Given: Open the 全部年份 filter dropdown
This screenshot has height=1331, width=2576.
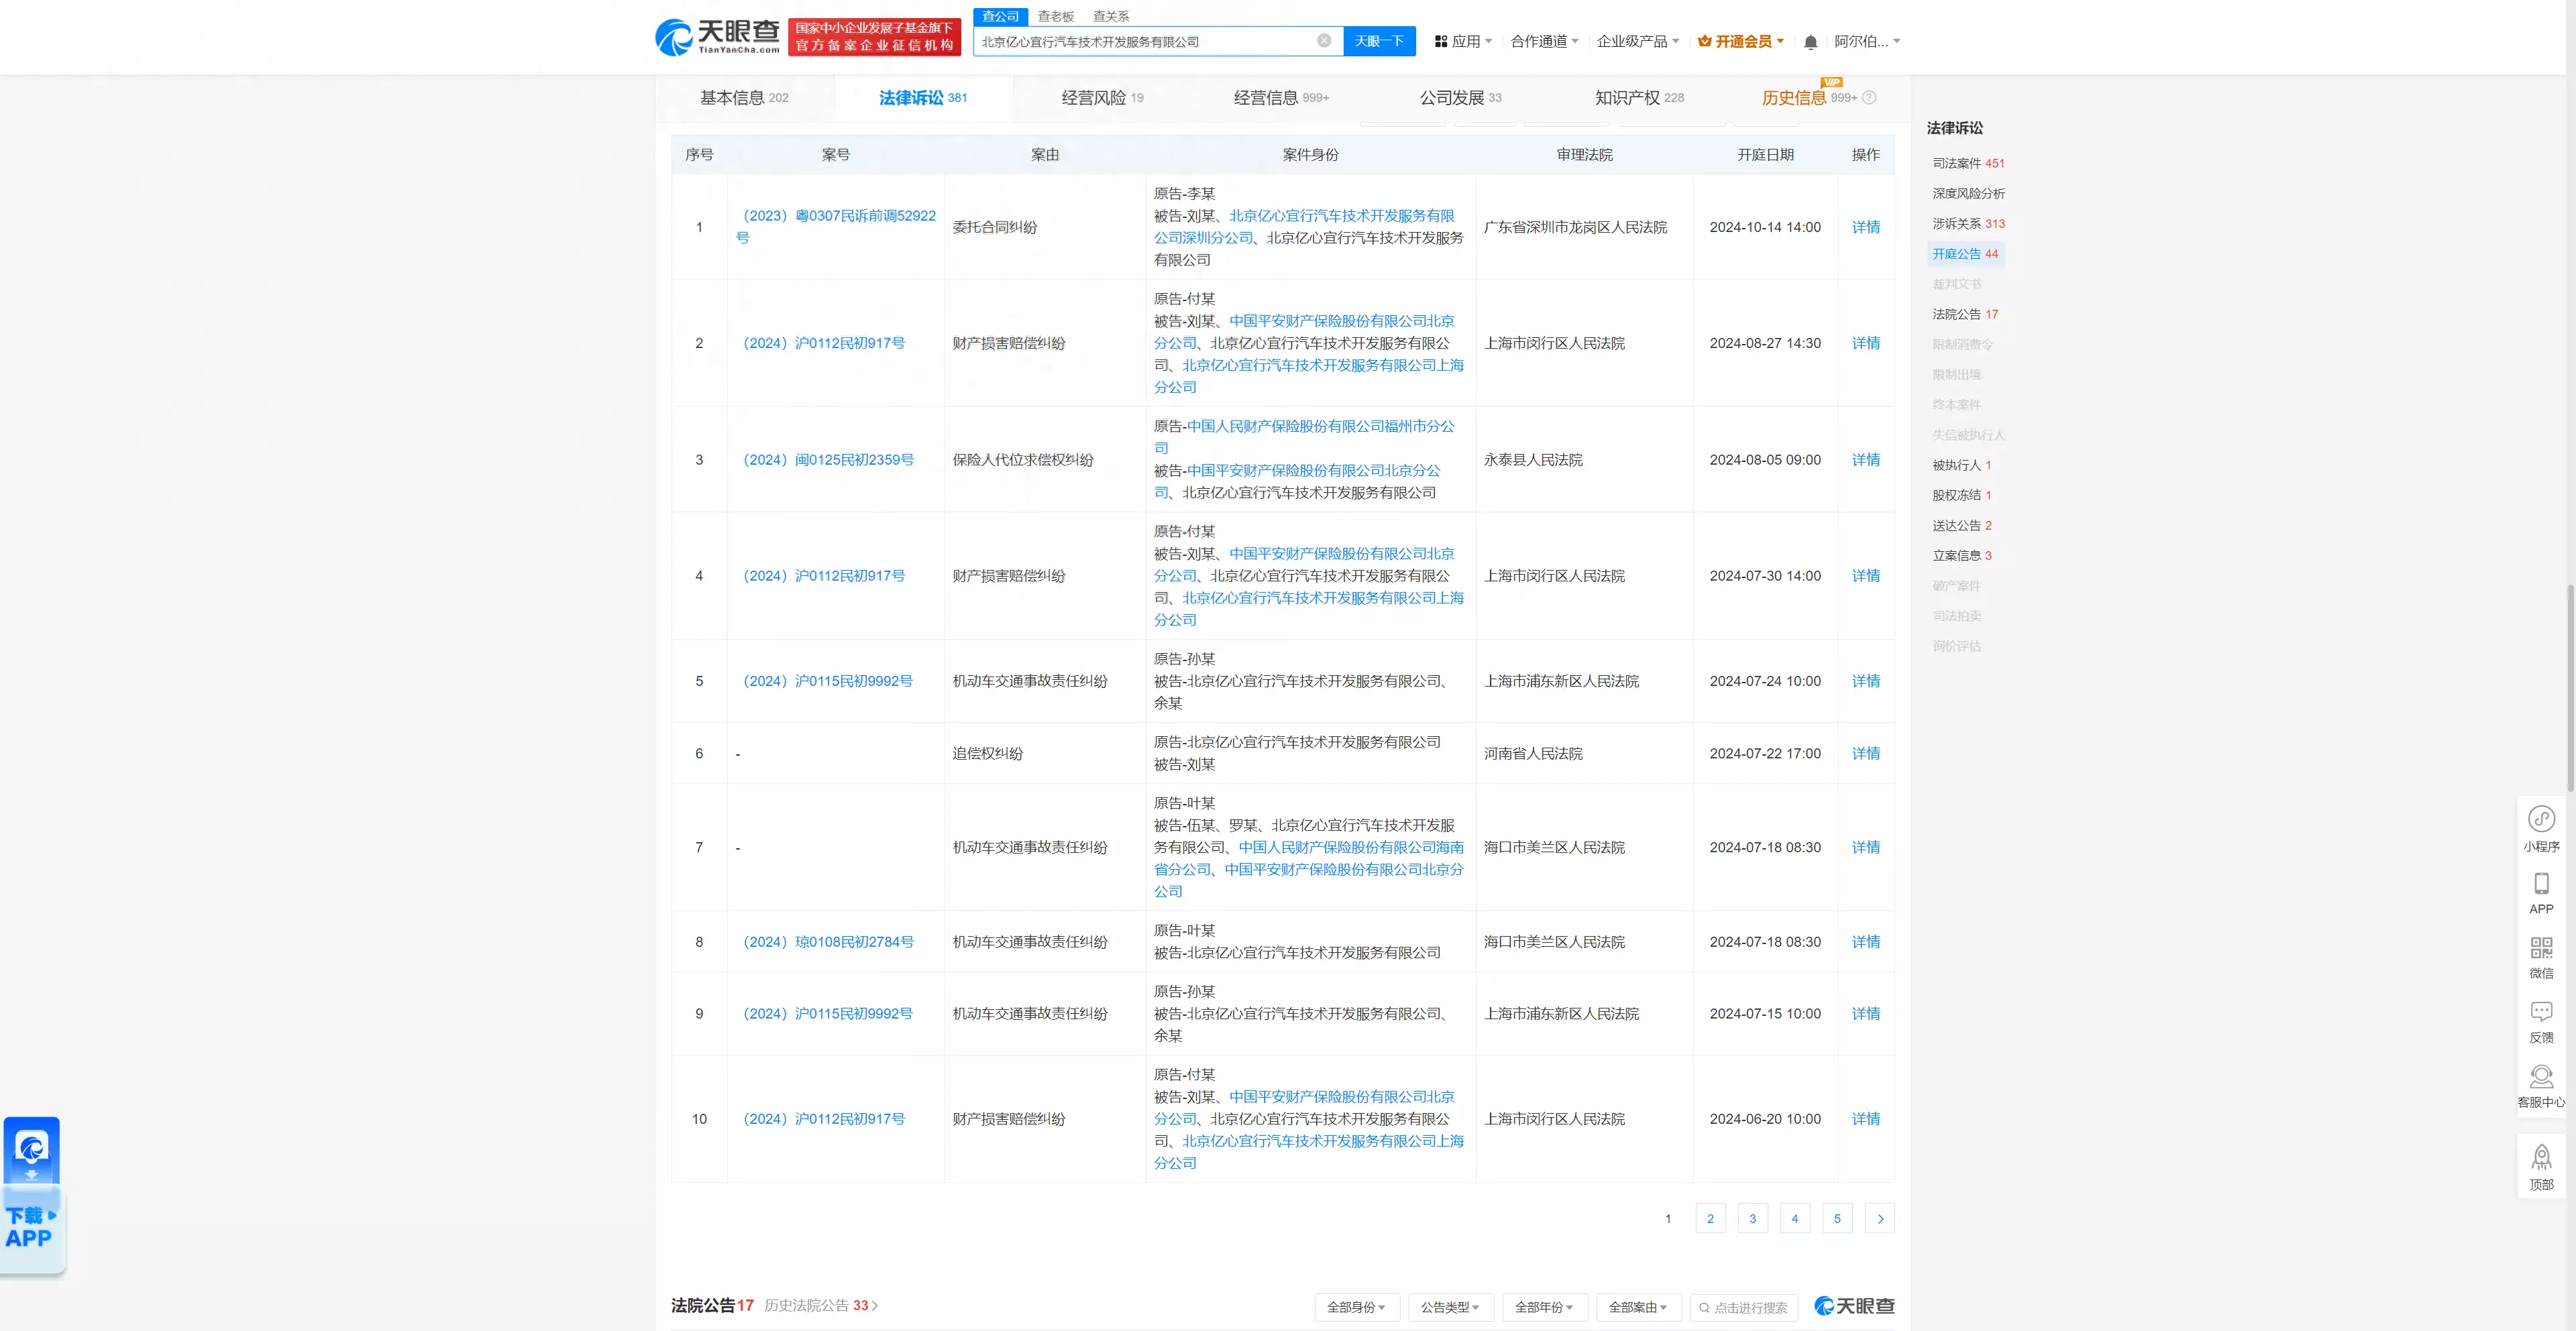Looking at the screenshot, I should [x=1544, y=1307].
